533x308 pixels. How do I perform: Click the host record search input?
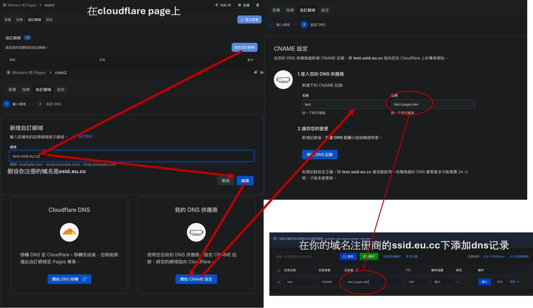pos(305,256)
